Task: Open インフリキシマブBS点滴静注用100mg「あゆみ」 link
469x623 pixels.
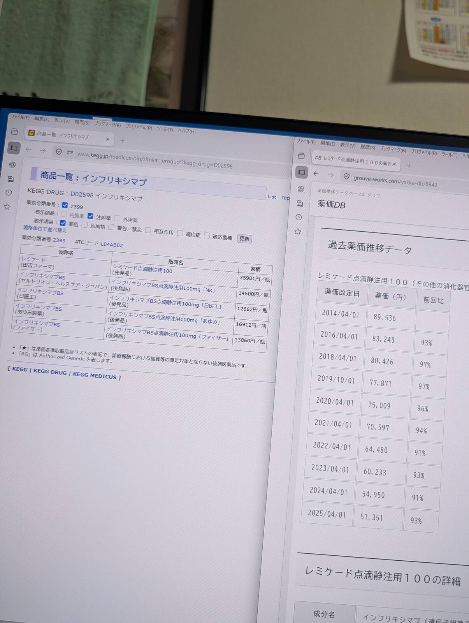Action: tap(164, 318)
